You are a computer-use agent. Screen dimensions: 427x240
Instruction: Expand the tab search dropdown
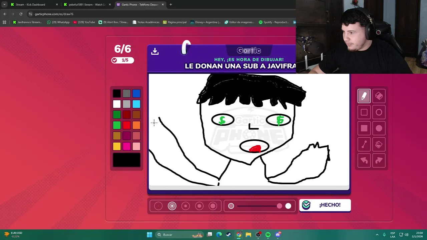[4, 5]
